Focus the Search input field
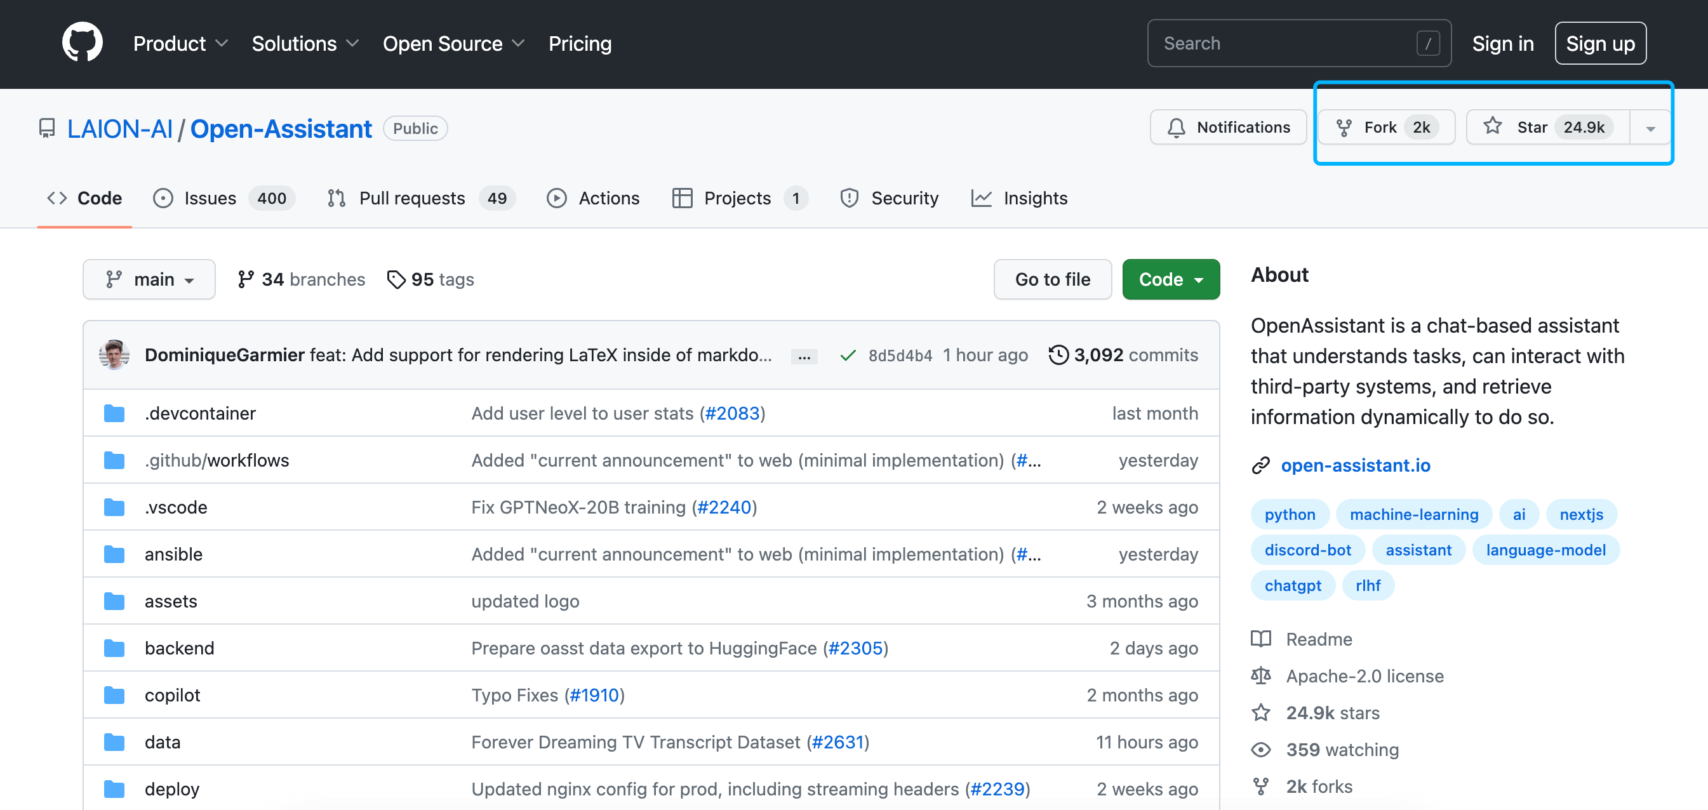The image size is (1708, 810). tap(1298, 43)
